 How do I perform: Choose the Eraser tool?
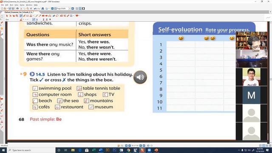(x=54, y=16)
